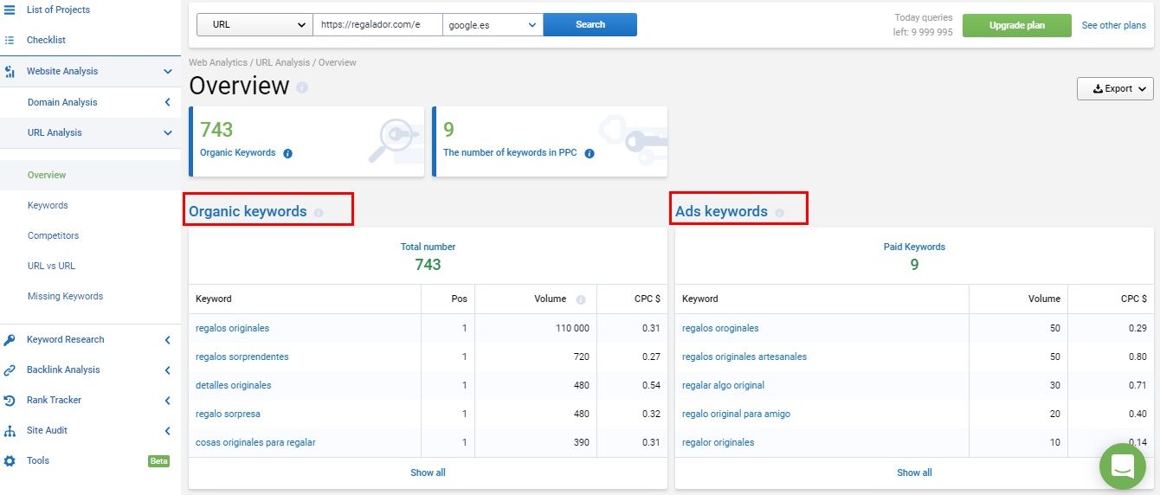1160x495 pixels.
Task: Open Competitors in the sidebar
Action: (53, 235)
